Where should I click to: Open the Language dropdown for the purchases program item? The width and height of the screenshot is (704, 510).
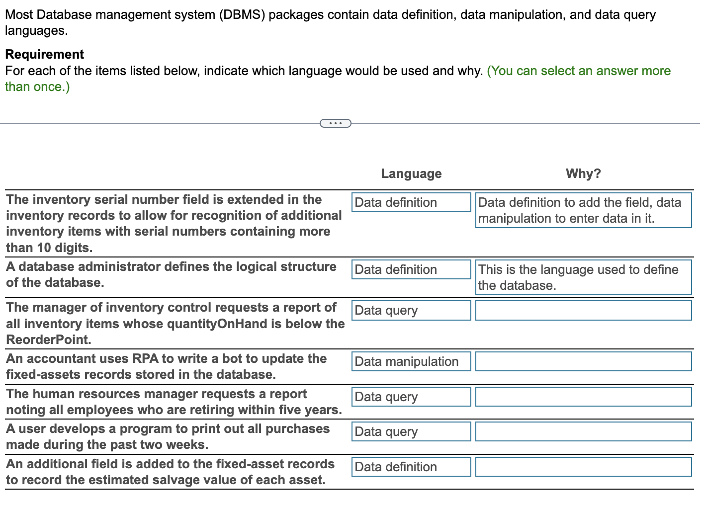click(411, 431)
